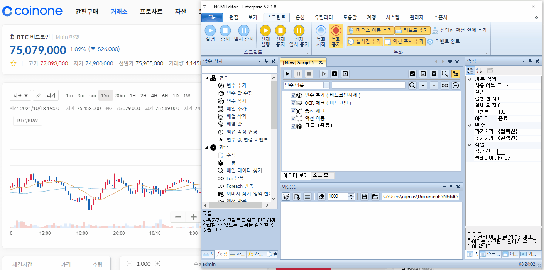Click the circled ellipsis icon in search row
544x270 pixels.
(456, 85)
